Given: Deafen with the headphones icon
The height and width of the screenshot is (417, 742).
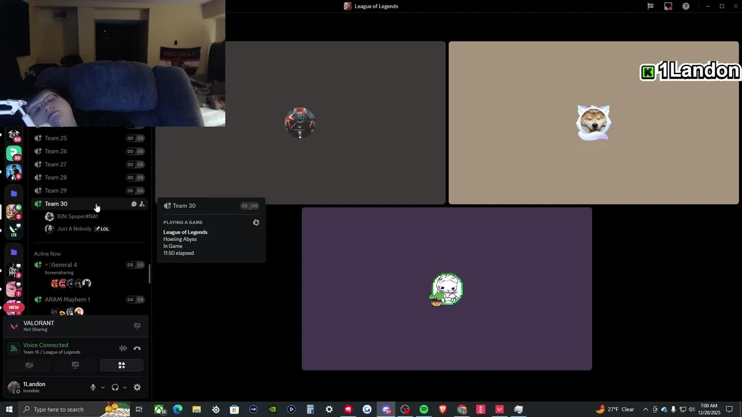Looking at the screenshot, I should [115, 387].
